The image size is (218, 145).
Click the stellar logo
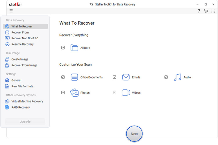15,4
